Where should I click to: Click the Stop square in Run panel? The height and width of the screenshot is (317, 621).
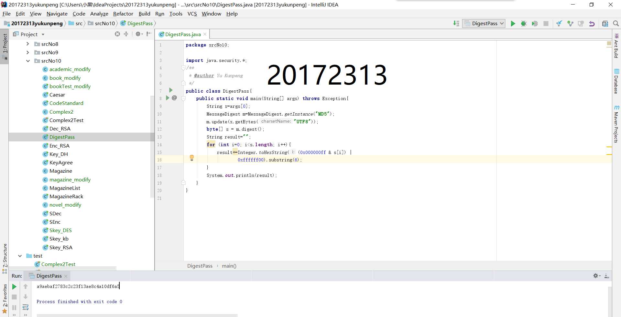(x=14, y=297)
